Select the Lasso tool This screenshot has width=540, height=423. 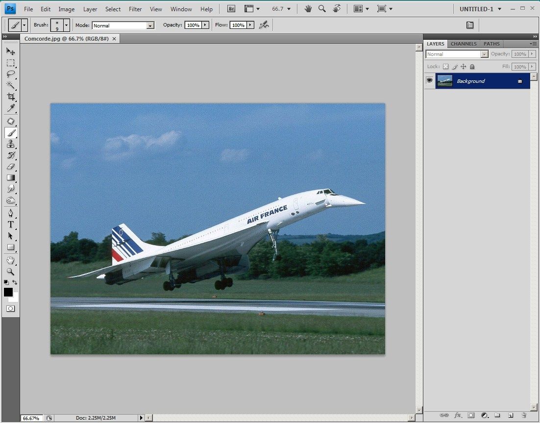(11, 74)
